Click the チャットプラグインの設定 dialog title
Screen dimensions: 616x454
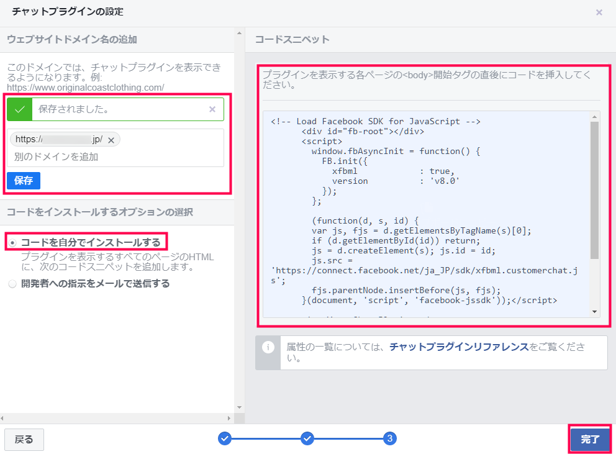(68, 12)
